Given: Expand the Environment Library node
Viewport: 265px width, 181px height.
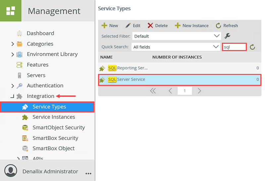Looking at the screenshot, I should click(13, 54).
